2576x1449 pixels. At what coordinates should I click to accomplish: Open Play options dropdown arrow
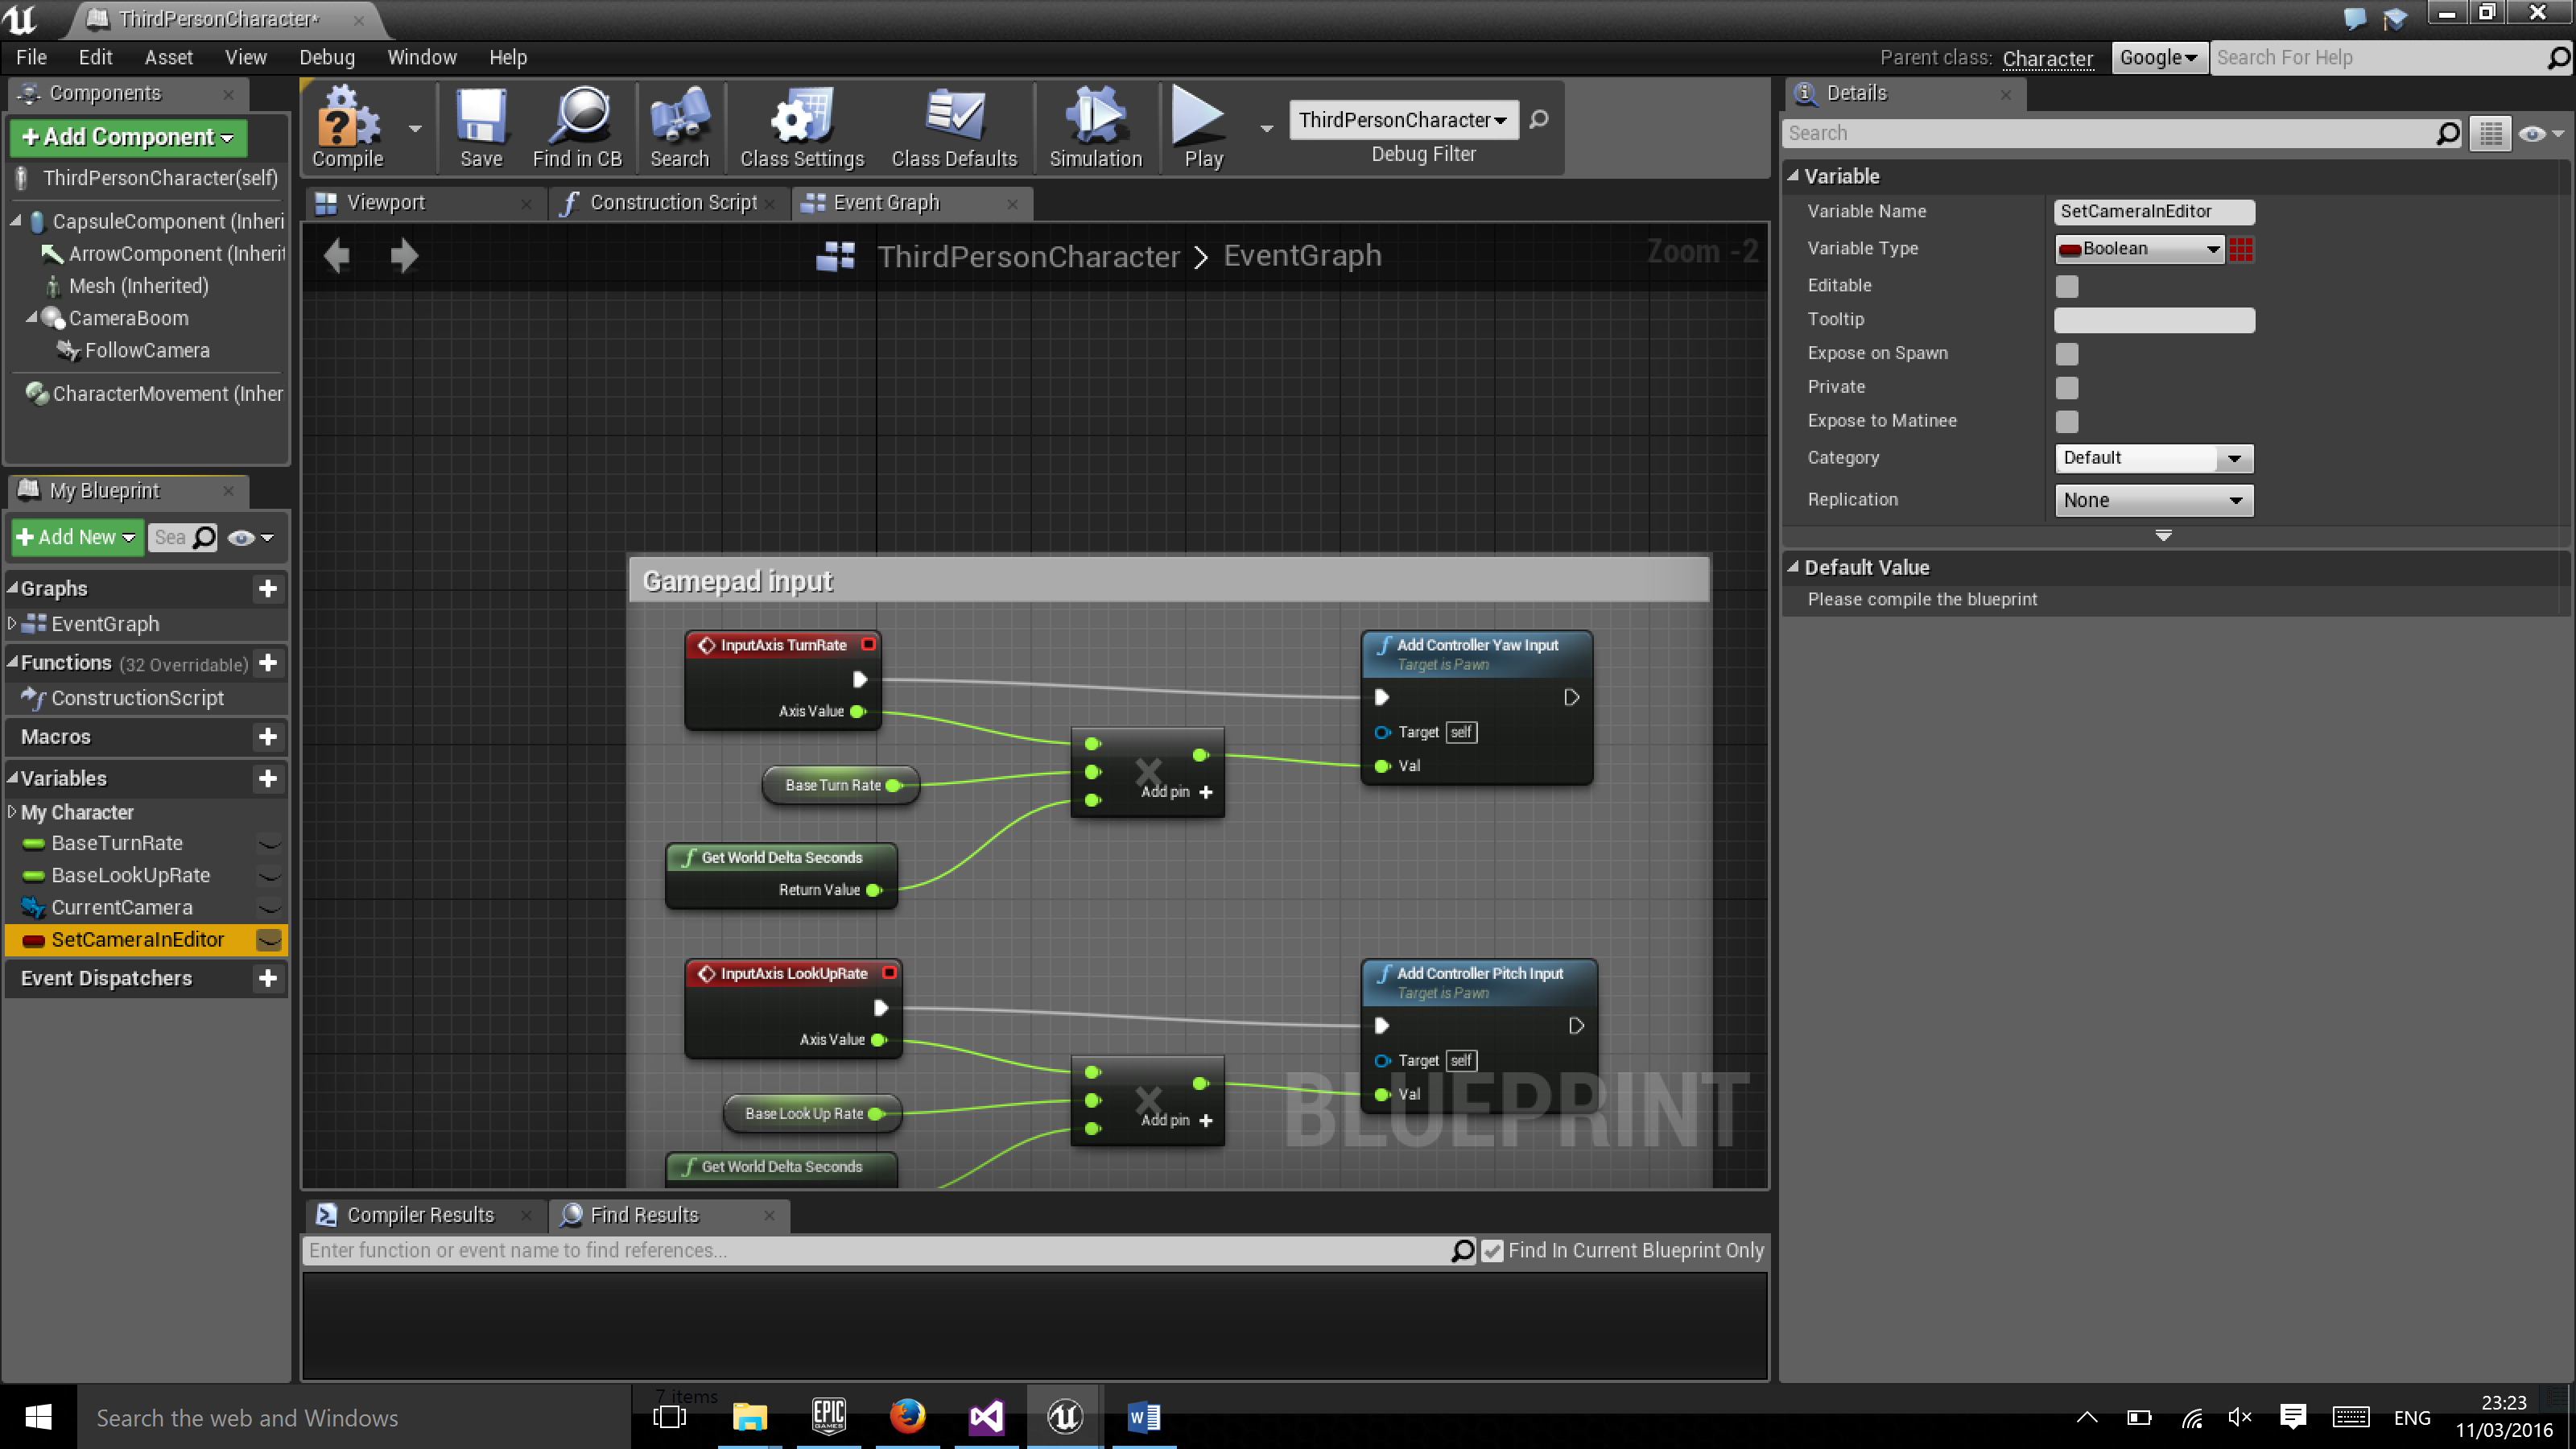(x=1266, y=128)
